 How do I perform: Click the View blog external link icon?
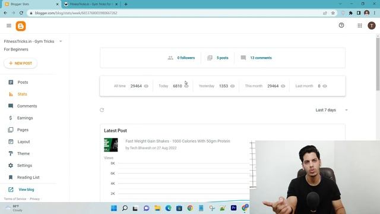click(x=11, y=190)
